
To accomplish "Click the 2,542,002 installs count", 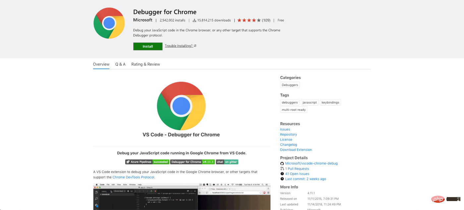I will pos(172,20).
